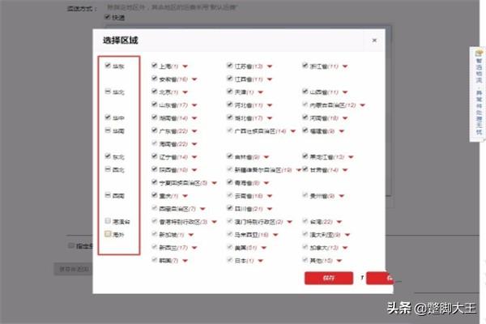The width and height of the screenshot is (486, 324).
Task: Open the 青海省 dropdown arrow
Action: pyautogui.click(x=266, y=183)
